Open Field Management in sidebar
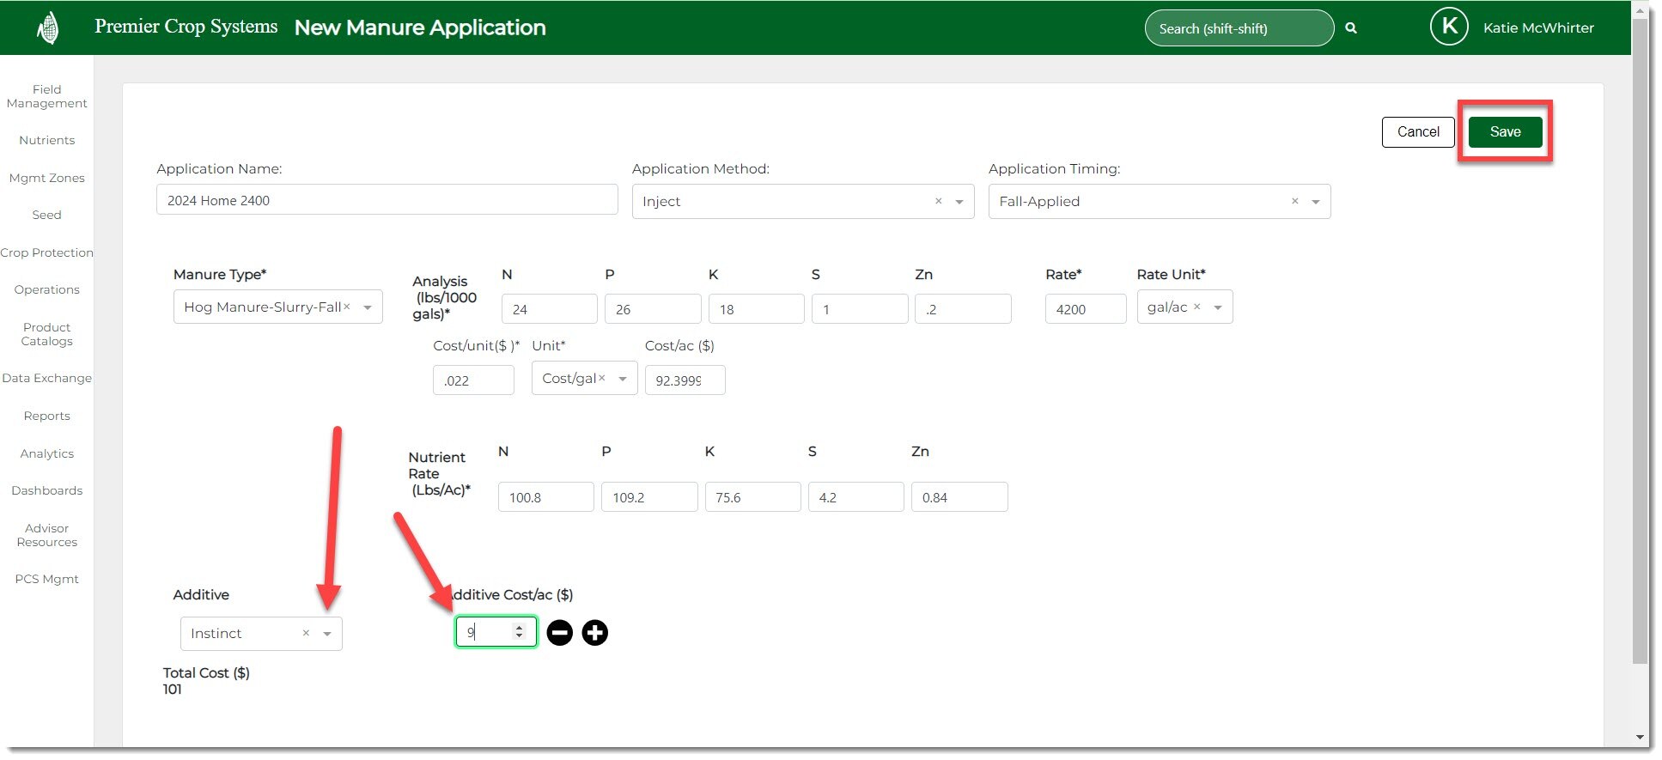Screen dimensions: 1662x760 [x=46, y=96]
